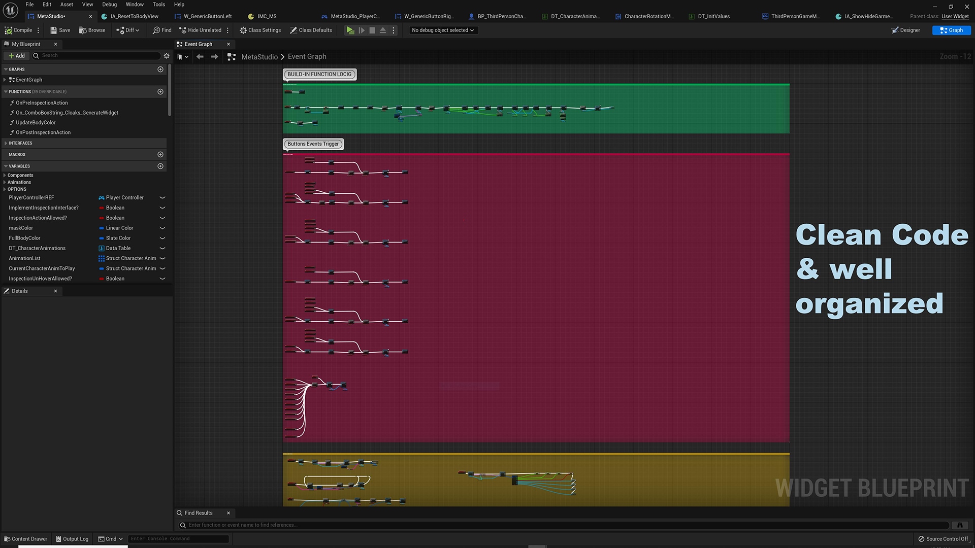The image size is (975, 548).
Task: Open the My Blueprint settings gear
Action: click(x=167, y=56)
